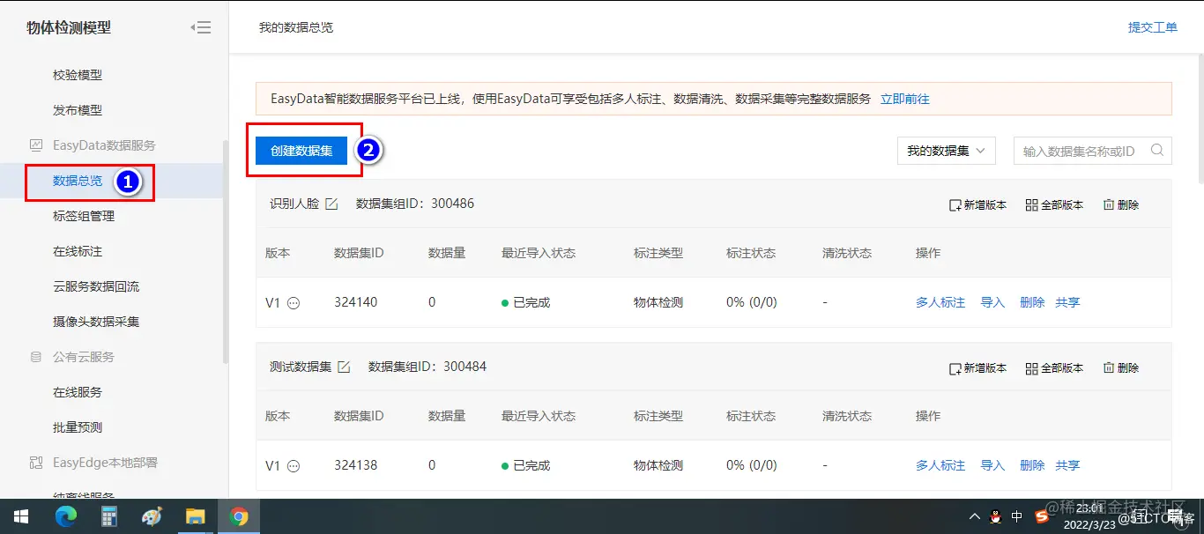Open the V1 more-options icon for dataset 324140
This screenshot has width=1204, height=534.
tap(294, 303)
